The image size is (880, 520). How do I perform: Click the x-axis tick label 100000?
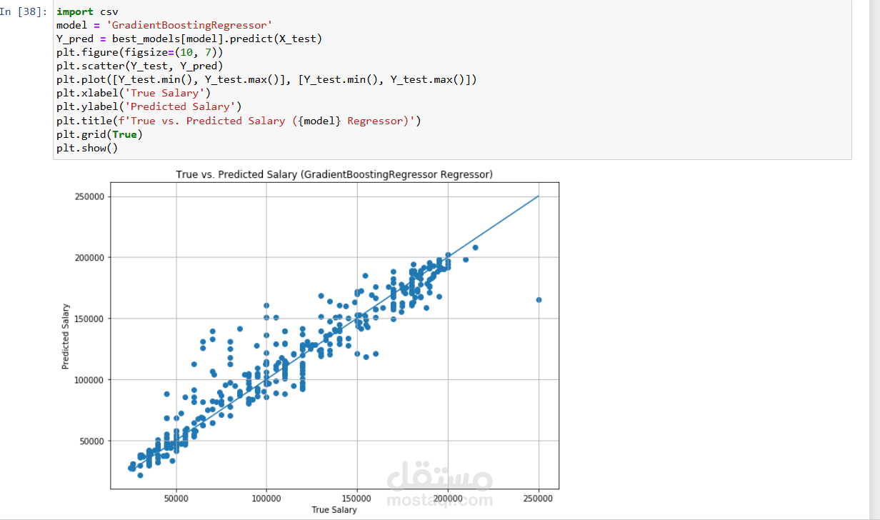[266, 497]
